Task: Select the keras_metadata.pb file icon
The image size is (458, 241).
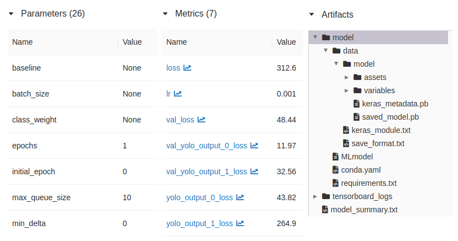Action: pyautogui.click(x=356, y=104)
